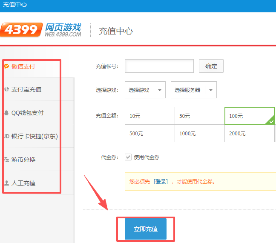
Task: Click the 游币兑换 coins icon
Action: [6, 160]
